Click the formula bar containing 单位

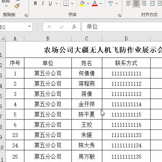(x=122, y=27)
